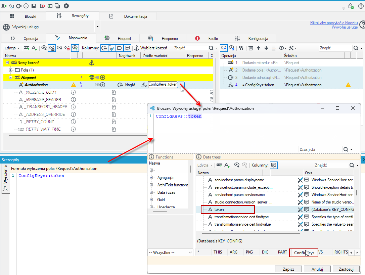Screen dimensions: 365x275
Task: Click the Zastosuj button
Action: pos(346,269)
